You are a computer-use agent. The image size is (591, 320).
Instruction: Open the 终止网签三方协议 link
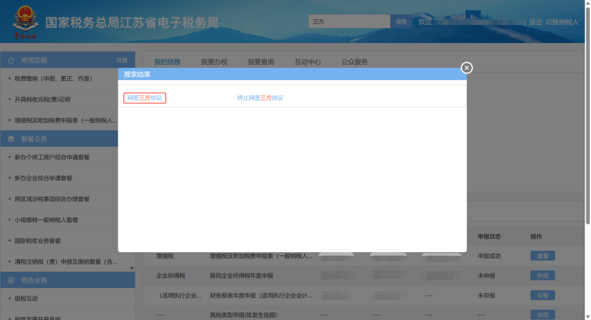click(260, 98)
